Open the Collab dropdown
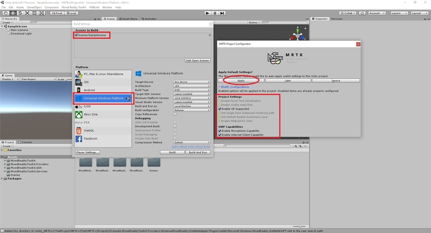This screenshot has height=233, width=431. click(348, 13)
